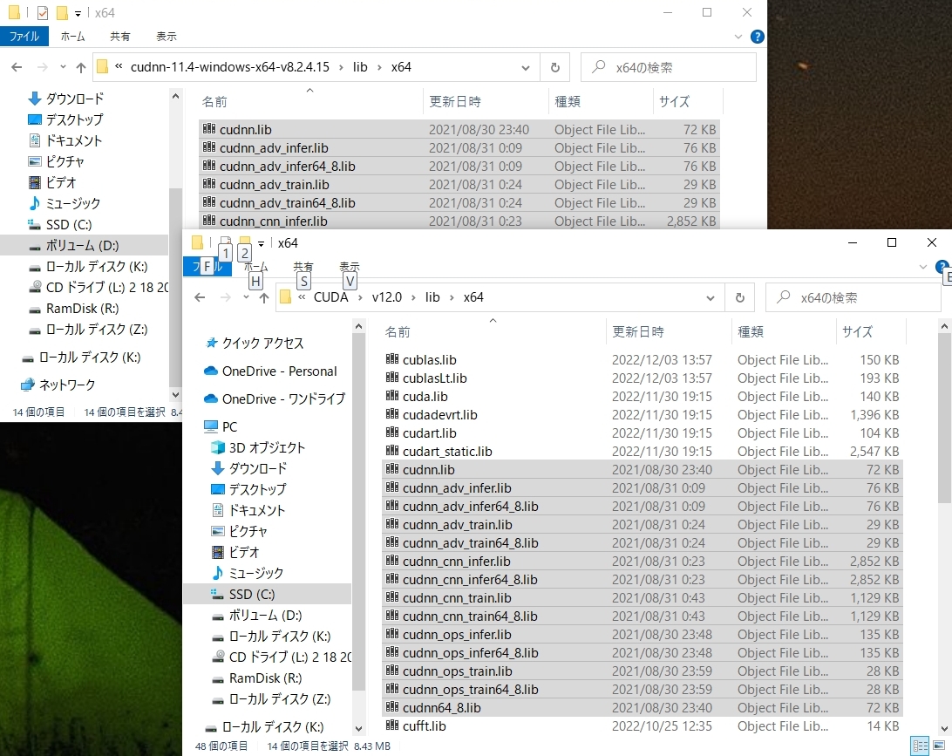Click properties quick-access icon in cudnn title bar
Image resolution: width=952 pixels, height=756 pixels.
pos(43,13)
